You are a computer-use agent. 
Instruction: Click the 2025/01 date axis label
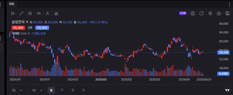101,80
